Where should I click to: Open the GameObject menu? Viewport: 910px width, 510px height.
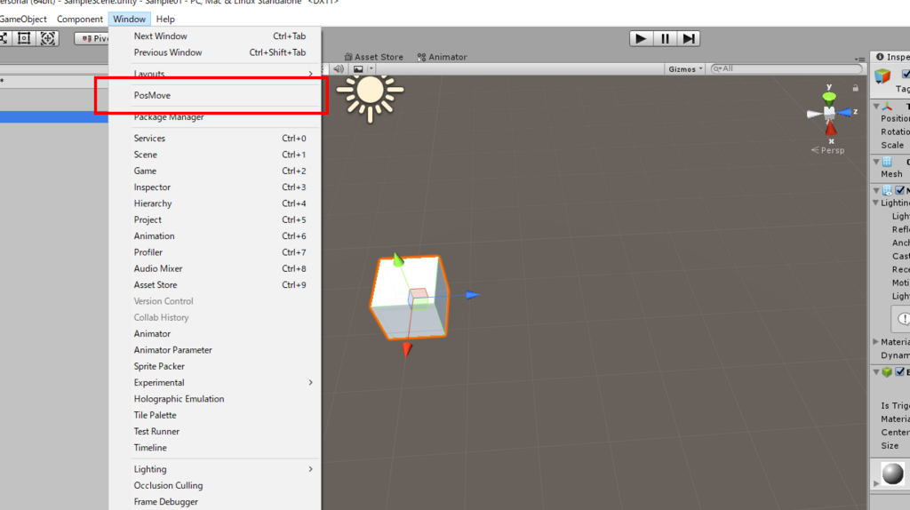point(22,20)
